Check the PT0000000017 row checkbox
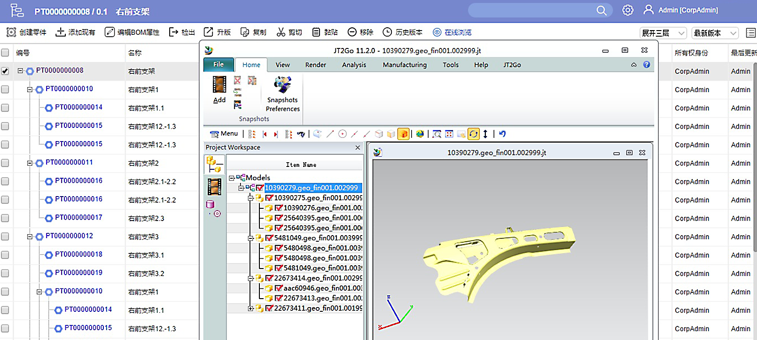Viewport: 757px width, 340px height. (x=5, y=218)
